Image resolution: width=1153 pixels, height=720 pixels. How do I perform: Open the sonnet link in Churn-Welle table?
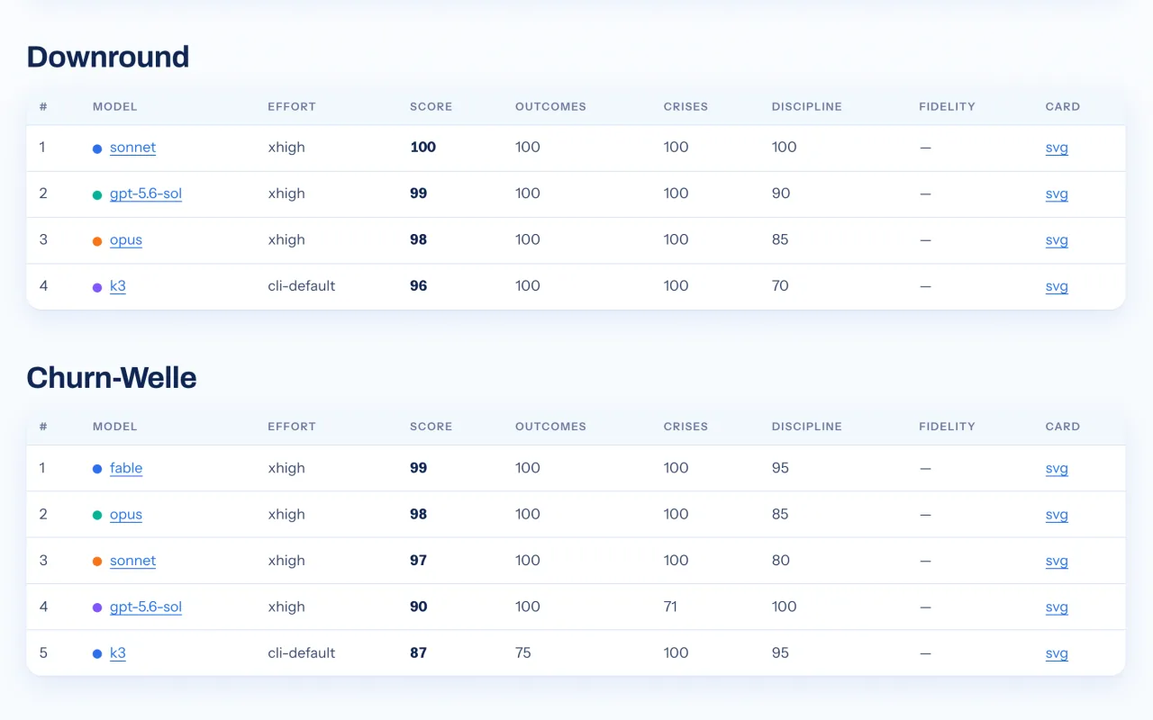pos(132,561)
